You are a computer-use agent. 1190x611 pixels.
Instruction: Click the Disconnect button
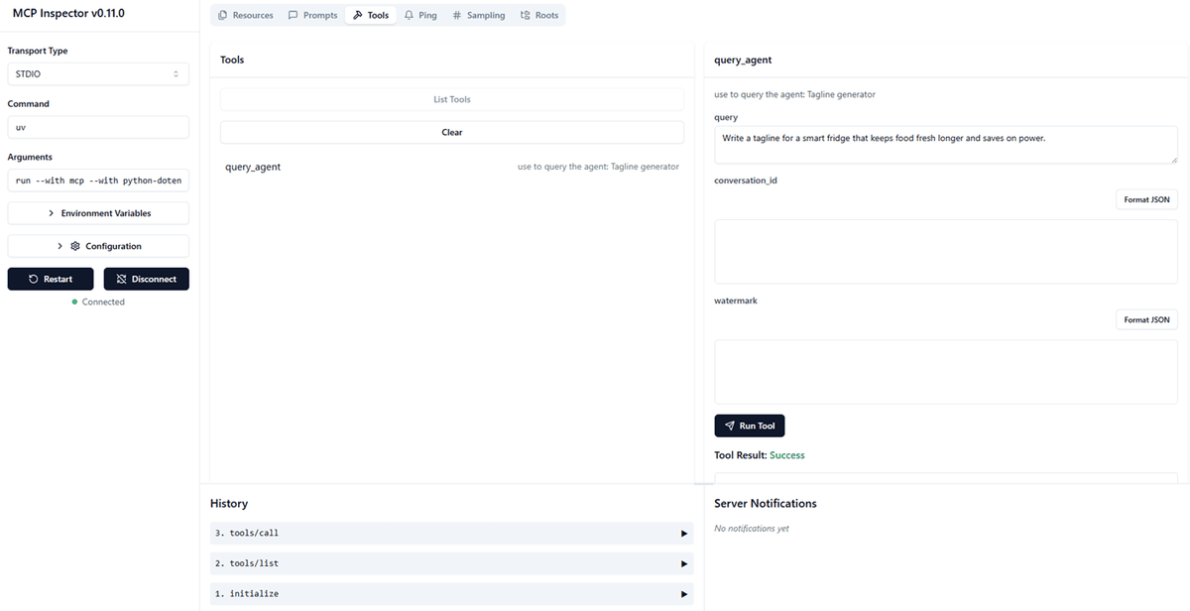pyautogui.click(x=146, y=279)
